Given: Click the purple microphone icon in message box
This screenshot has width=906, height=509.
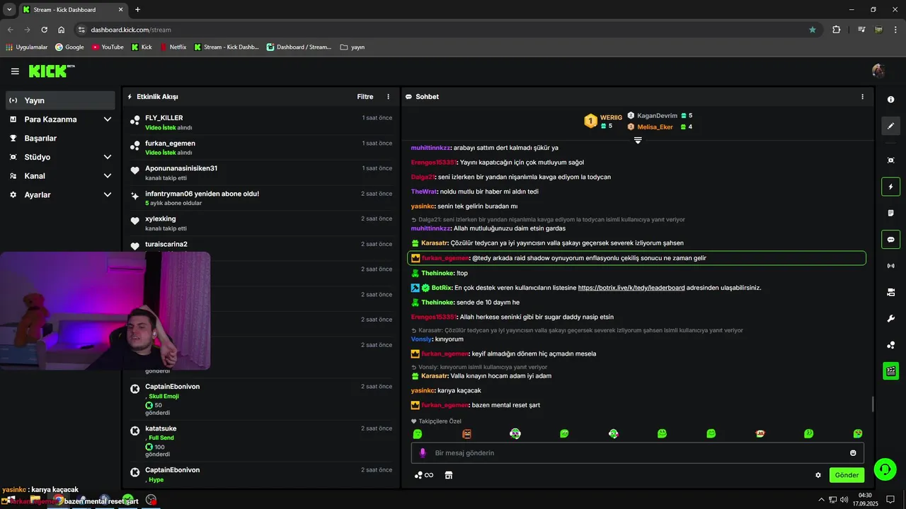Looking at the screenshot, I should point(423,453).
